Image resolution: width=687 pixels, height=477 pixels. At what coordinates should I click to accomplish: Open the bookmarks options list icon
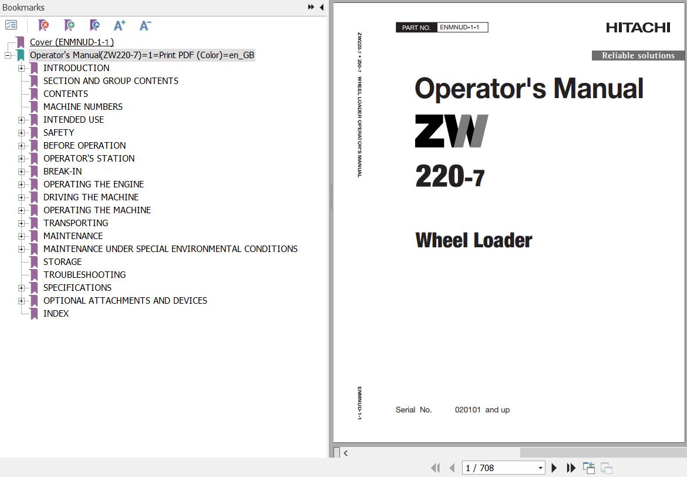click(11, 25)
